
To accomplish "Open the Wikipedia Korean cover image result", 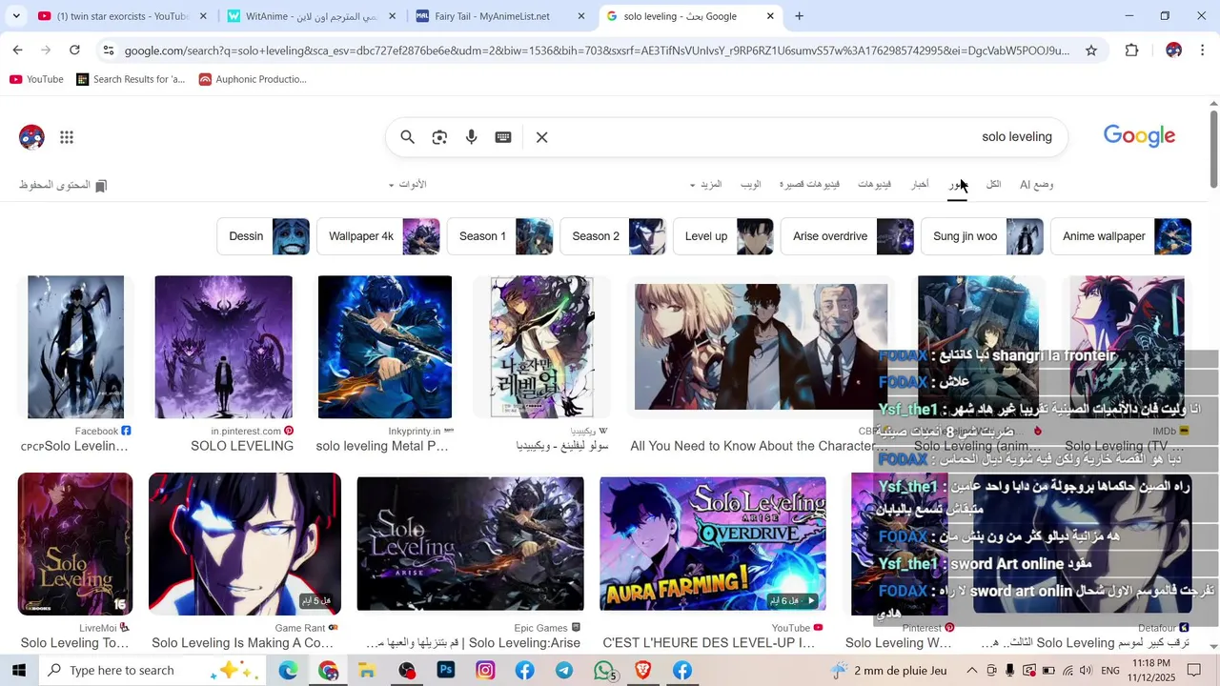I will pos(541,347).
